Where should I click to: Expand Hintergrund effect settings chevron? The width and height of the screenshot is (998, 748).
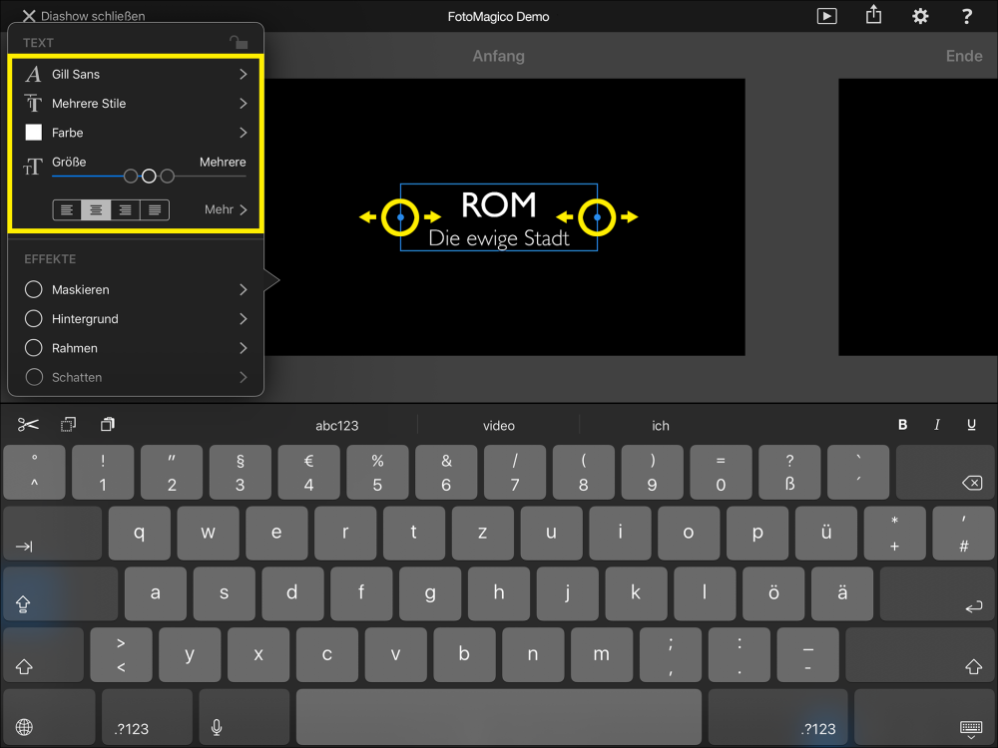[244, 319]
